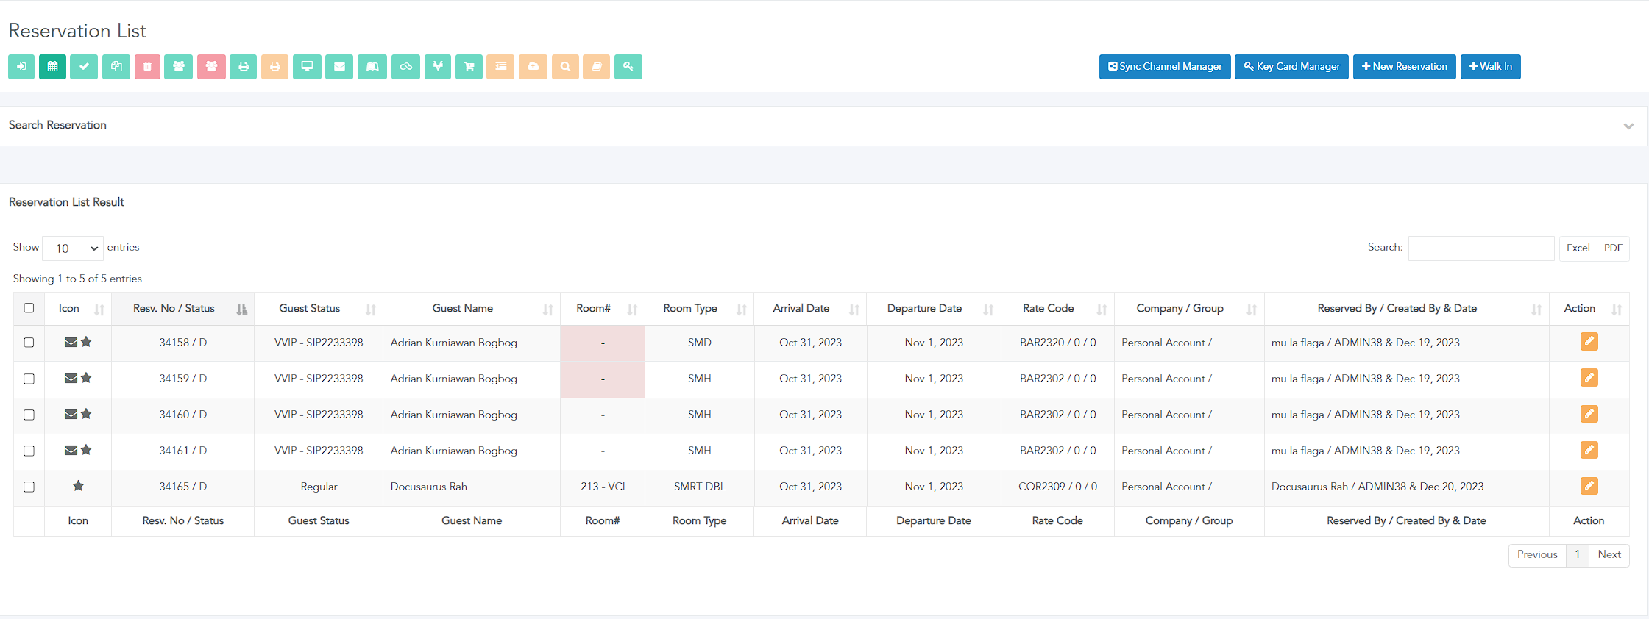The height and width of the screenshot is (619, 1649).
Task: Edit reservation 34158 with pencil icon
Action: tap(1589, 342)
